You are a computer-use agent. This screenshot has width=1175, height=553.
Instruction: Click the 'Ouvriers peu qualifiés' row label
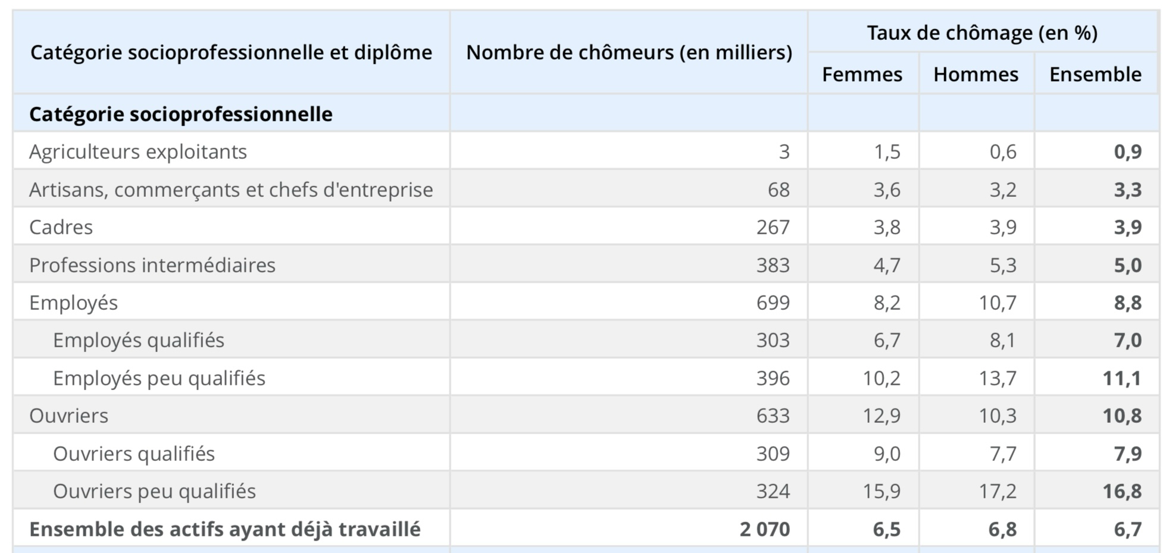tap(154, 491)
